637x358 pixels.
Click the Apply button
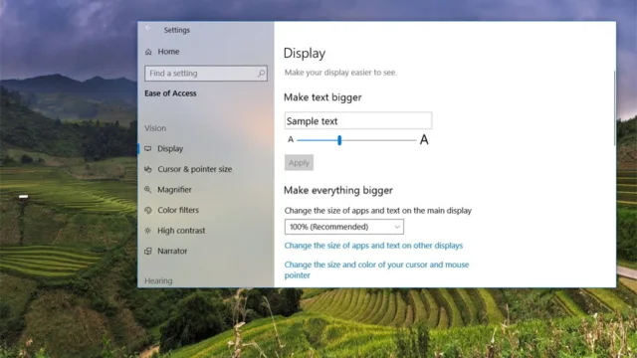point(299,163)
